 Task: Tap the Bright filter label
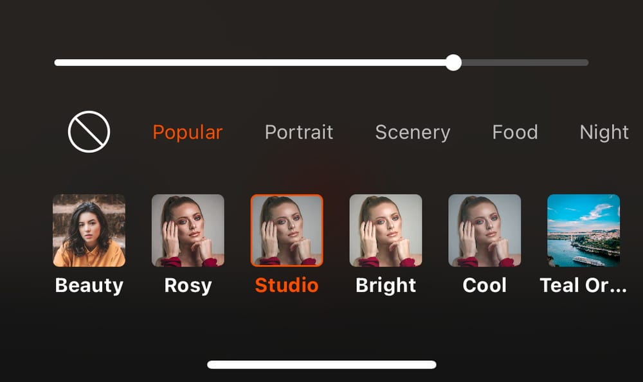(386, 285)
